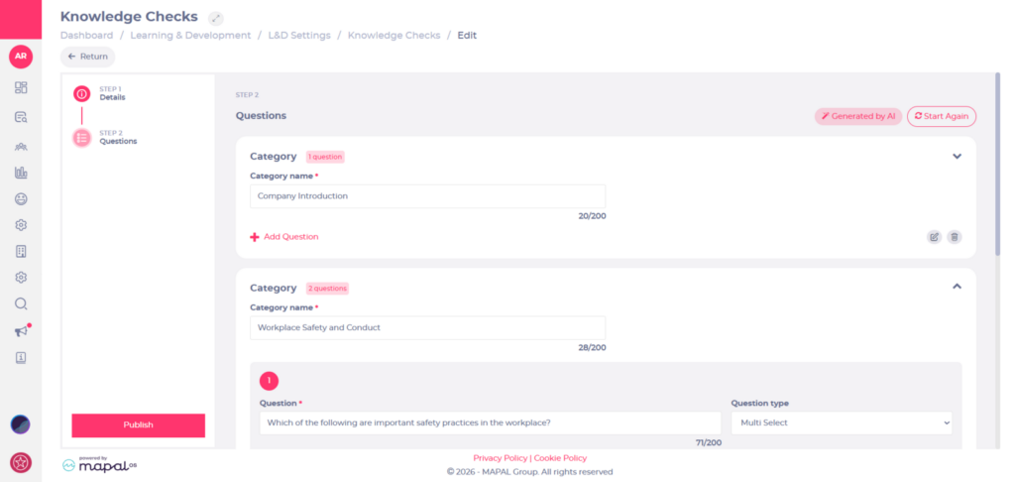Select Step 2 Questions in the stepper
The width and height of the screenshot is (1015, 482).
pos(83,138)
